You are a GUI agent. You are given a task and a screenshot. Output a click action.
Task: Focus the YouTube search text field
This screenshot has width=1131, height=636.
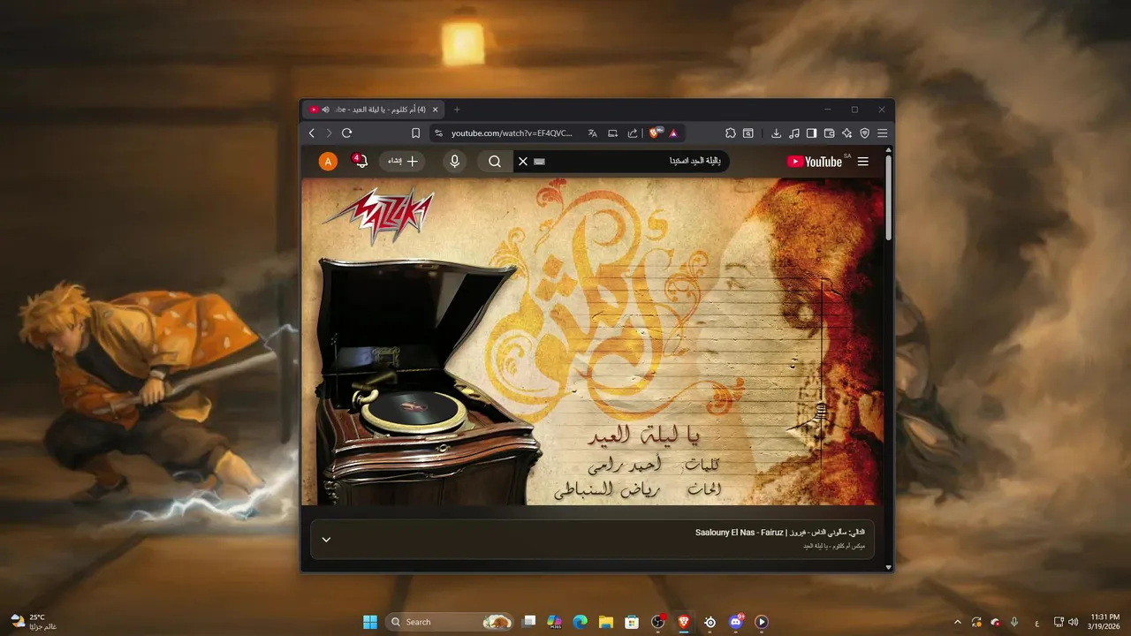pos(634,162)
